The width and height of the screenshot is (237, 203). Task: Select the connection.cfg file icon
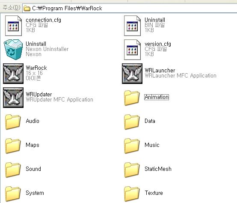click(13, 26)
